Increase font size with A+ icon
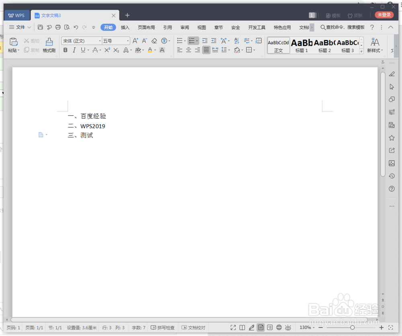 pyautogui.click(x=135, y=41)
